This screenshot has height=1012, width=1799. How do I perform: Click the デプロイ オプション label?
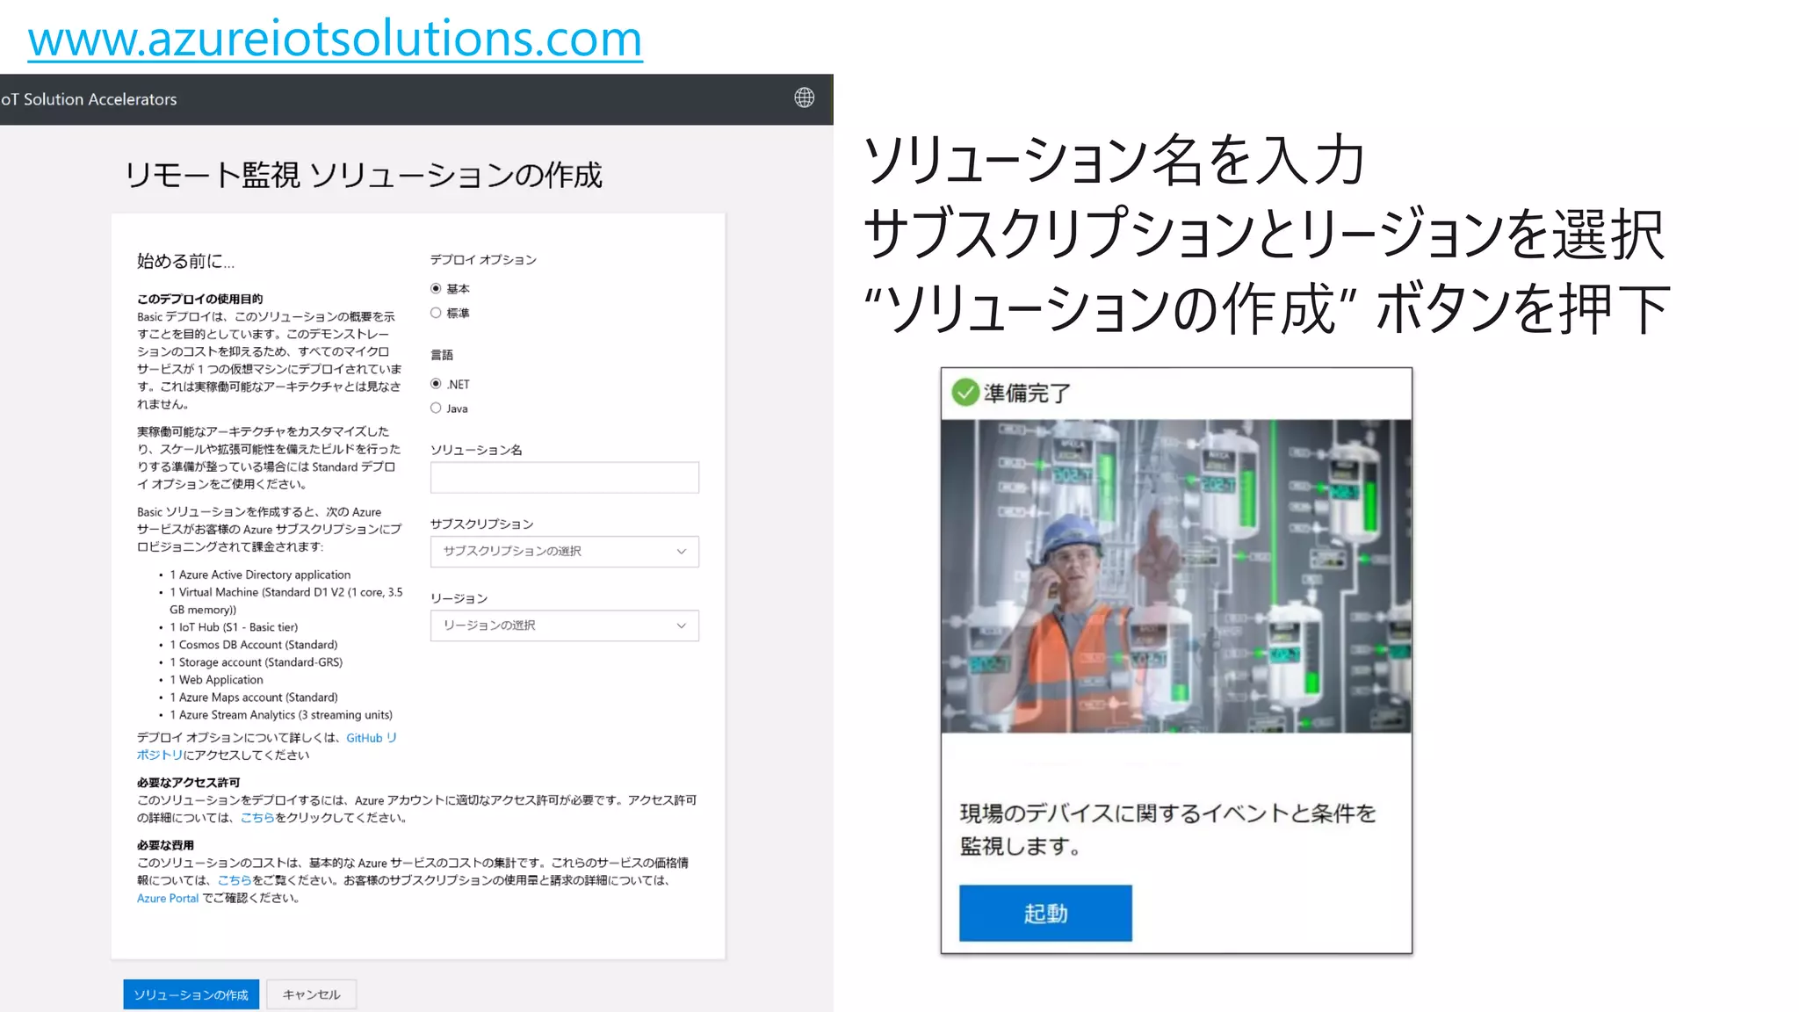pos(483,259)
